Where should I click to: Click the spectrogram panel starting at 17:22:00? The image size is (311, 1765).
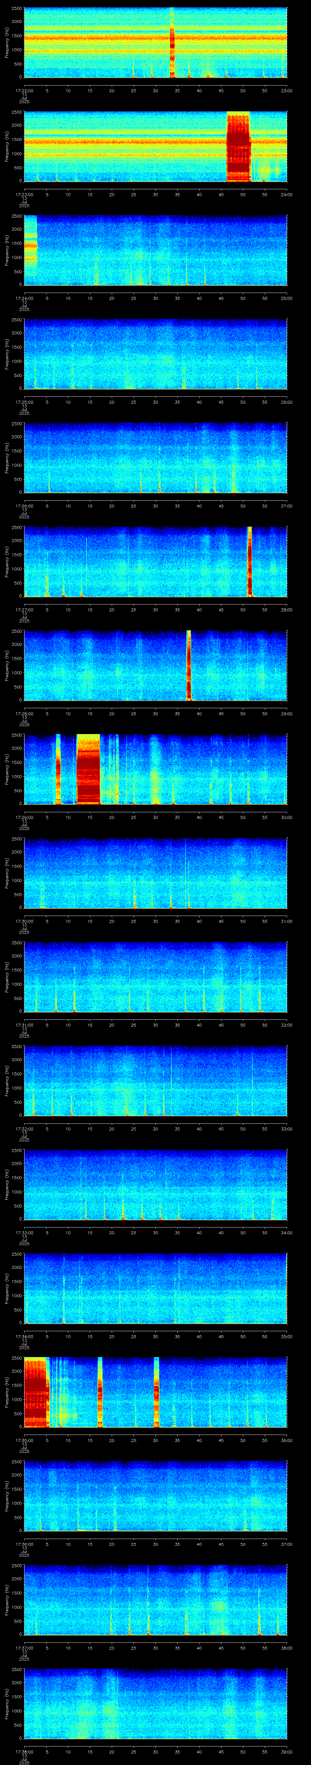155,43
